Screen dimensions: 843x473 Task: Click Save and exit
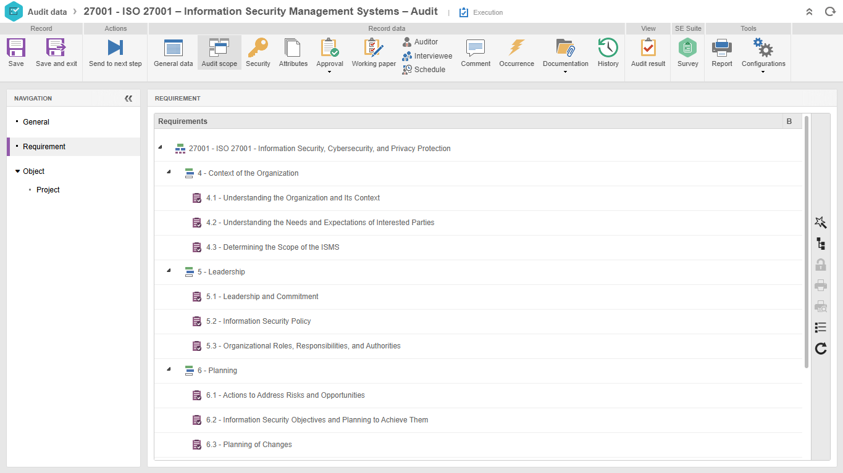point(56,52)
